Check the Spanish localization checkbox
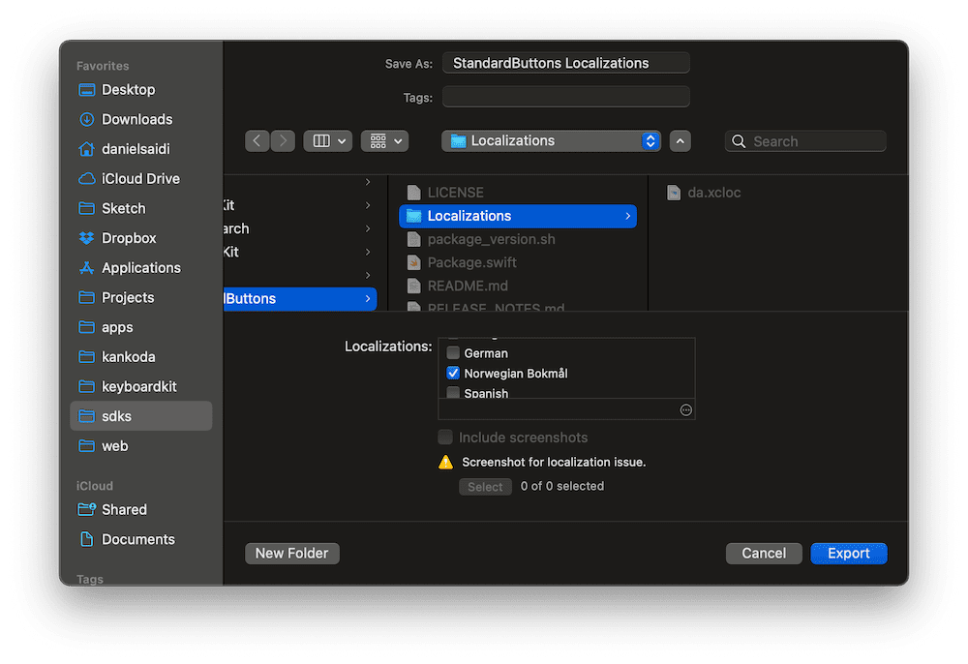The width and height of the screenshot is (968, 664). coord(453,392)
